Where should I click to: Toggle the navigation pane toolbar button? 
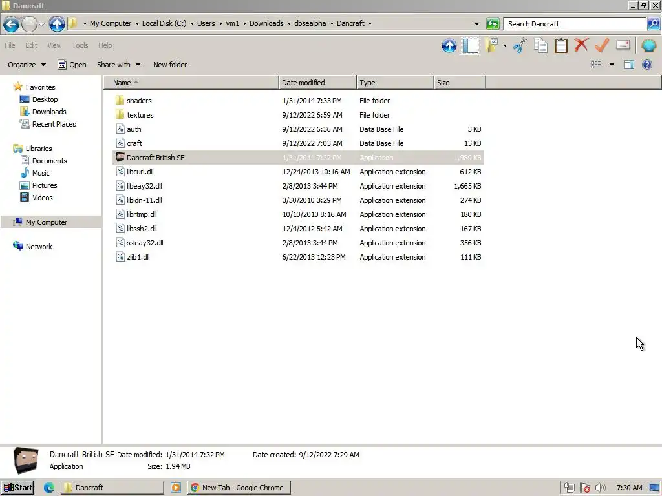tap(471, 46)
